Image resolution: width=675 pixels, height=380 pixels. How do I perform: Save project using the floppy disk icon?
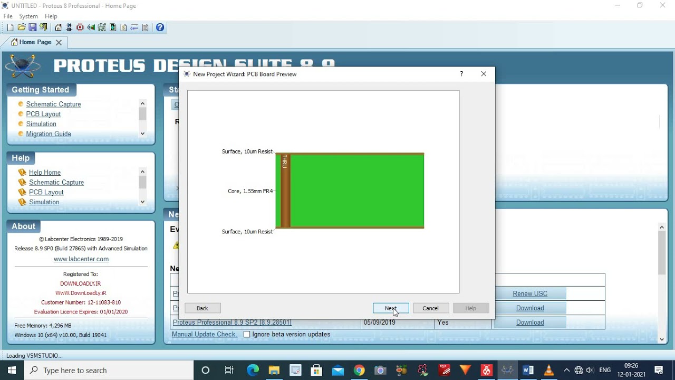32,27
